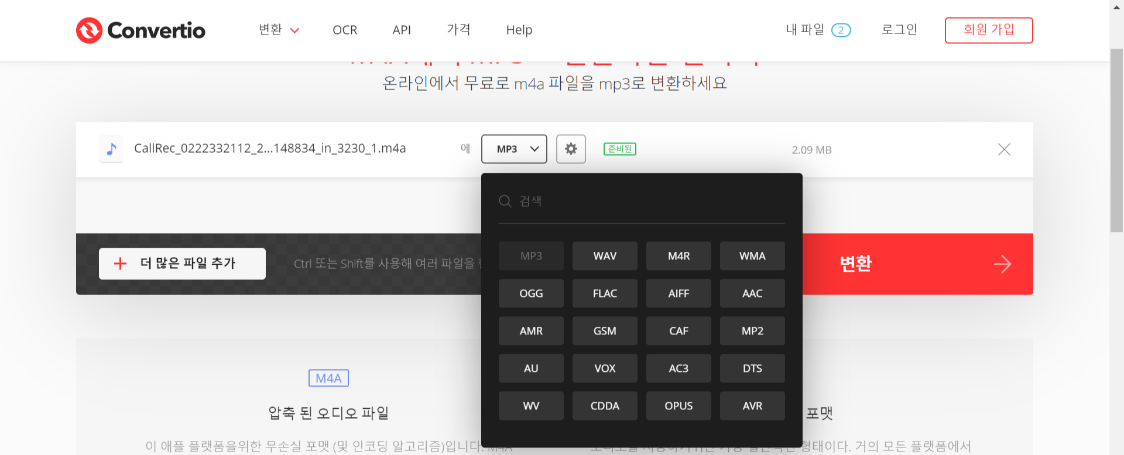
Task: Select OPUS format
Action: (678, 406)
